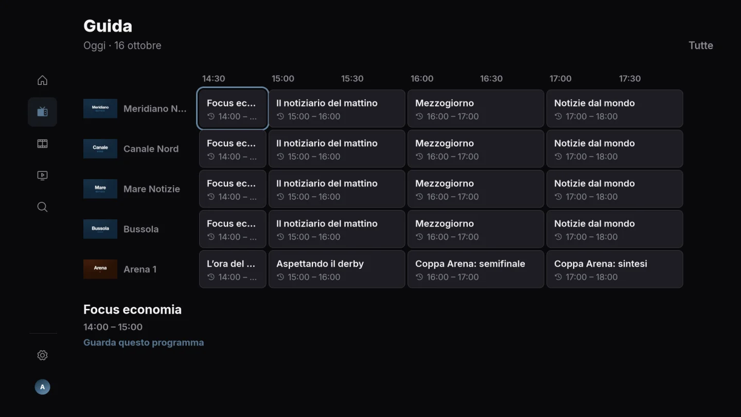Viewport: 741px width, 417px height.
Task: Click the Mare Notizie channel name
Action: pyautogui.click(x=152, y=189)
